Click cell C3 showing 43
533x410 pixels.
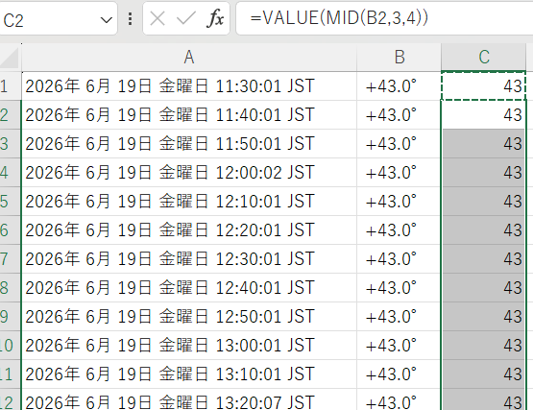[484, 144]
